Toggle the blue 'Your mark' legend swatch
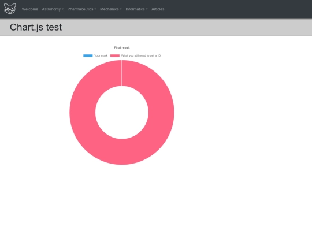The width and height of the screenshot is (312, 234). (88, 55)
